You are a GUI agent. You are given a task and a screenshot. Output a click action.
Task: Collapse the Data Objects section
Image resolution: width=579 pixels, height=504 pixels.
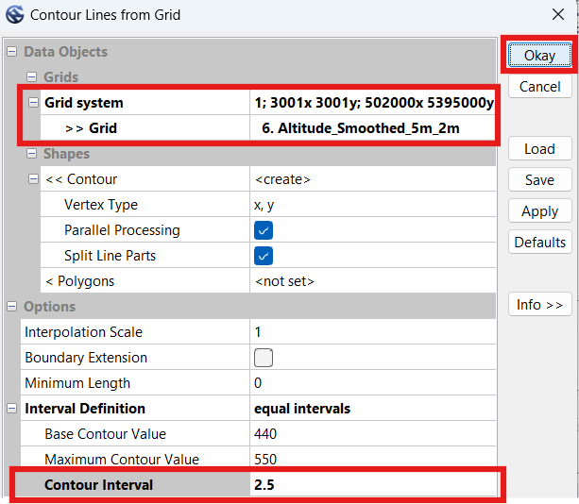(12, 52)
